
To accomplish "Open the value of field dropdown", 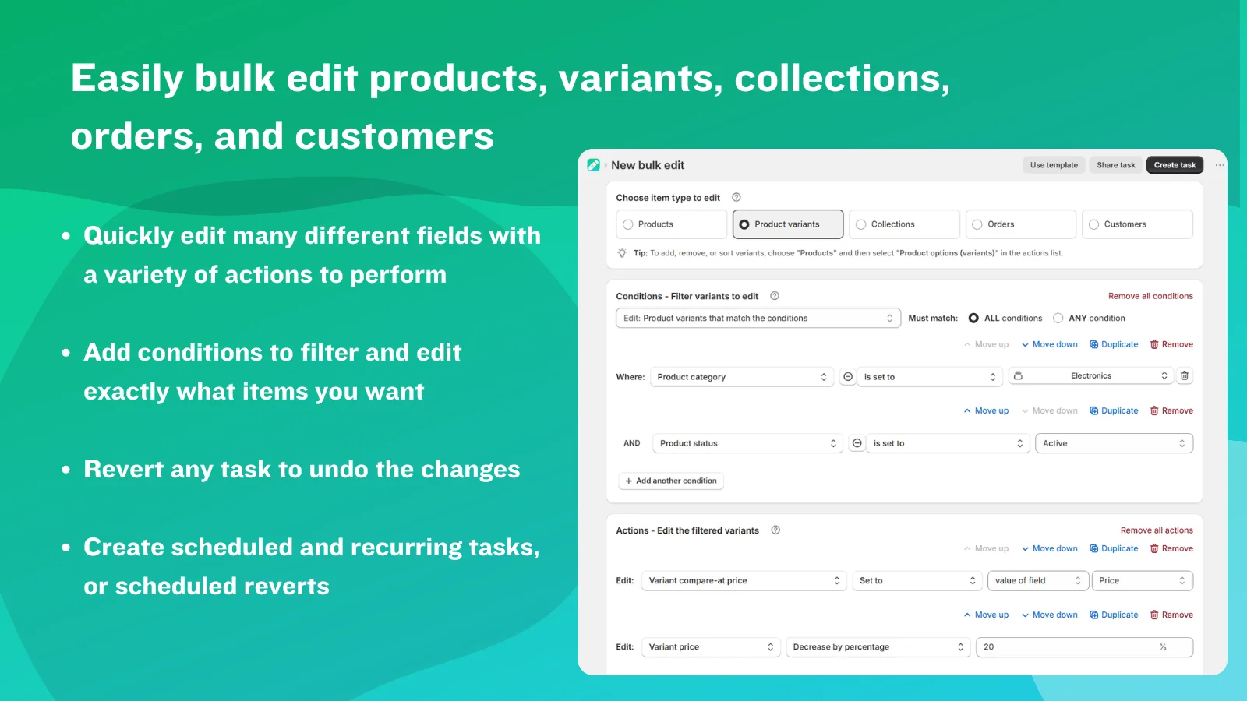I will [1037, 581].
